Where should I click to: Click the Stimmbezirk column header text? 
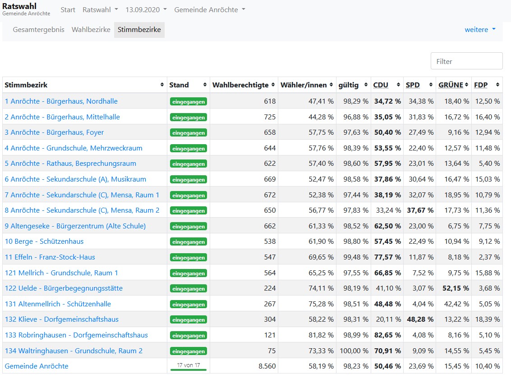(x=26, y=85)
